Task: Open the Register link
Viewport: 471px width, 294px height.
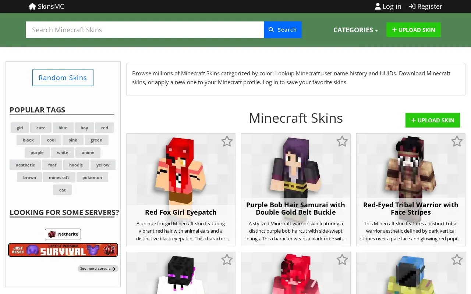Action: pyautogui.click(x=425, y=6)
